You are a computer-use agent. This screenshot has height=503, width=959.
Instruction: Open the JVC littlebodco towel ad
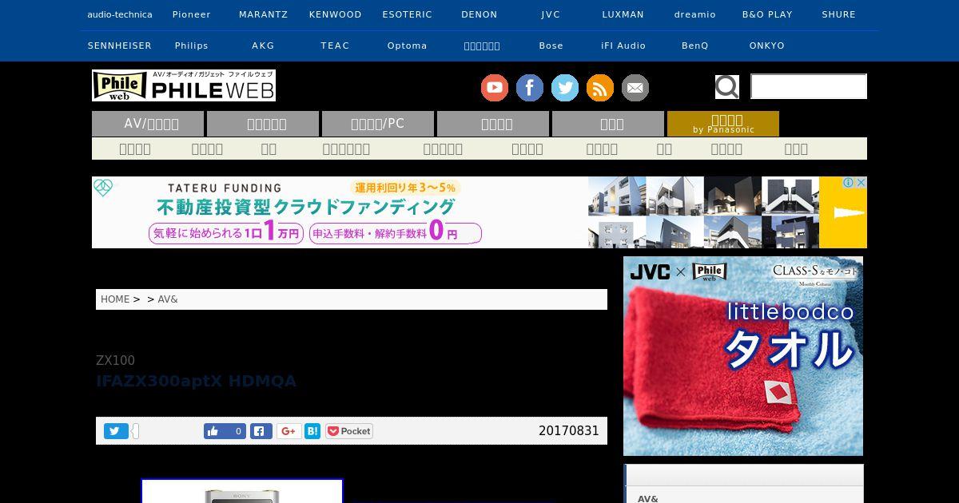[743, 356]
